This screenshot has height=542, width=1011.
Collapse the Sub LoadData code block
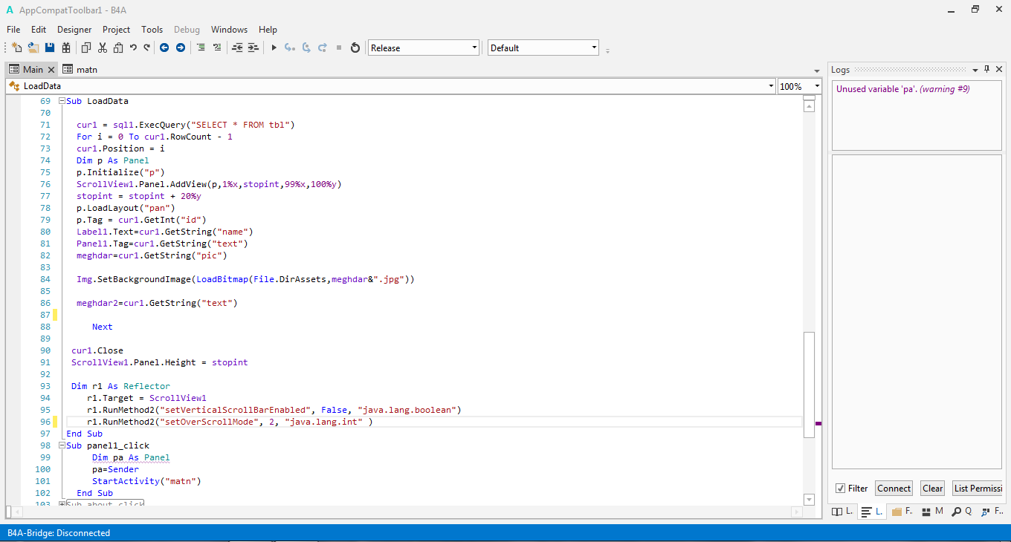62,101
